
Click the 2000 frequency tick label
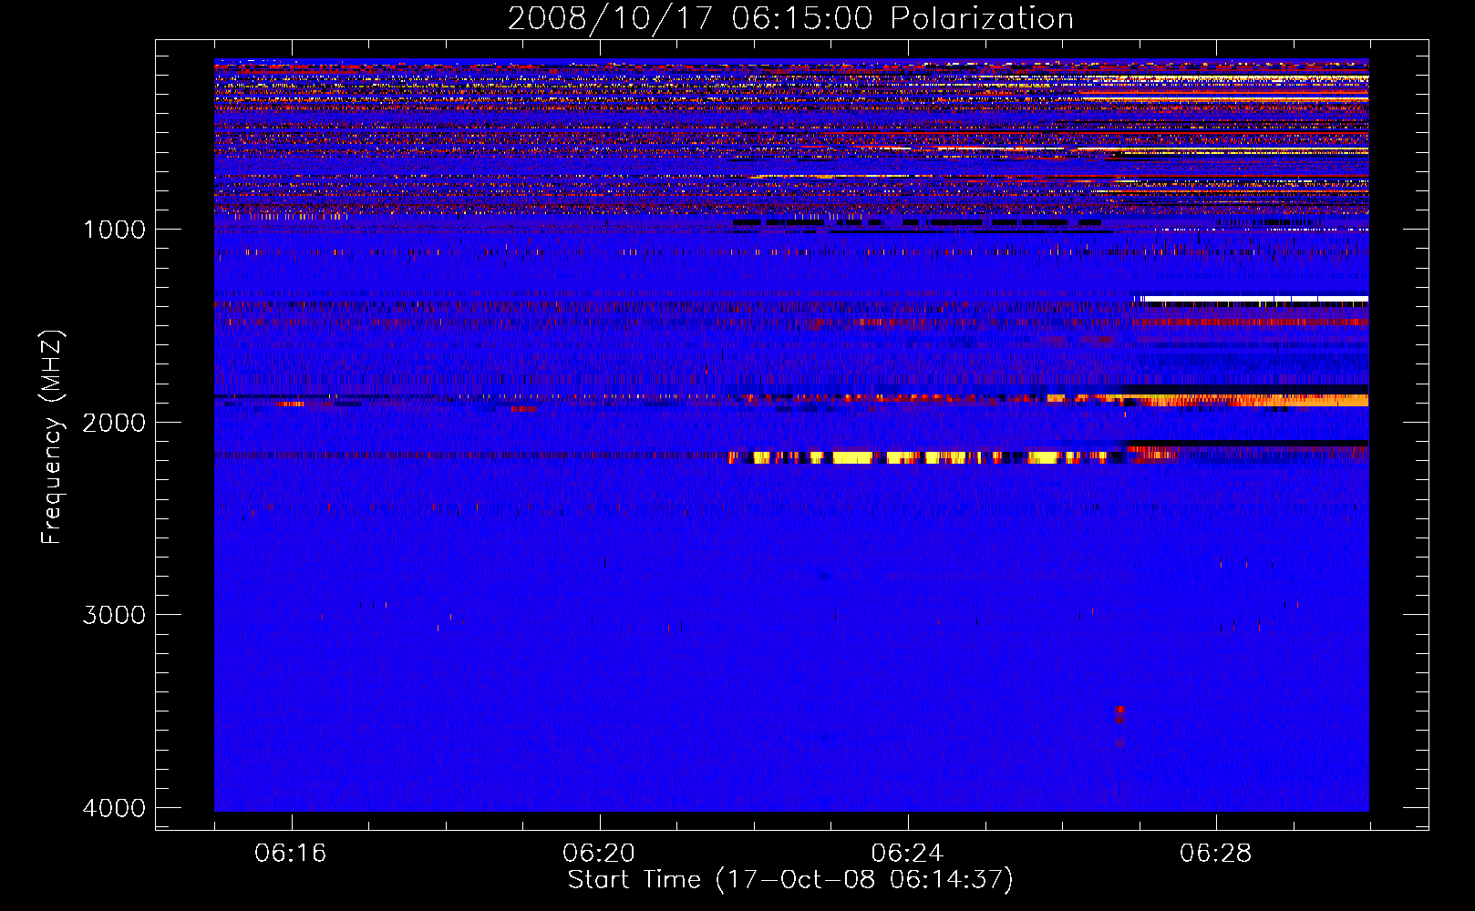point(114,423)
